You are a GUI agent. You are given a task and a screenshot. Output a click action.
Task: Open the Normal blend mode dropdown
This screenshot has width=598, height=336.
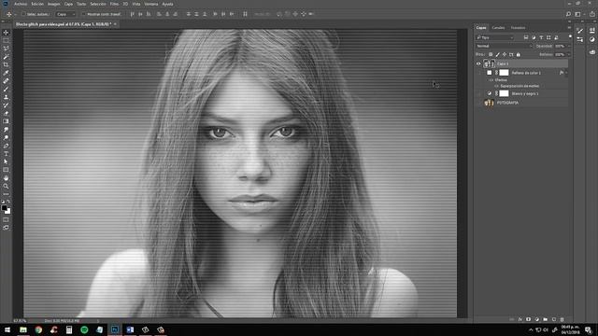[x=504, y=46]
